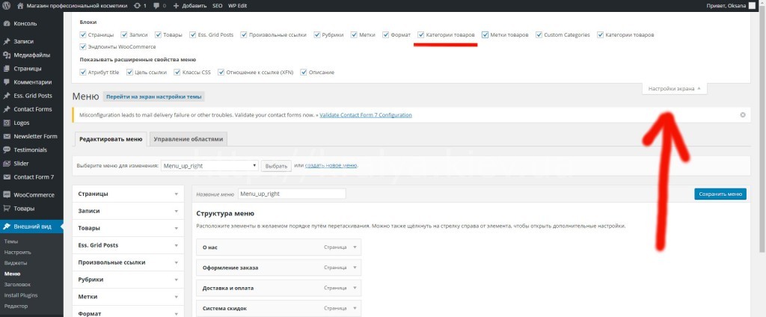Open Страницы icon in sidebar
Viewport: 766px width, 317px height.
[7, 68]
